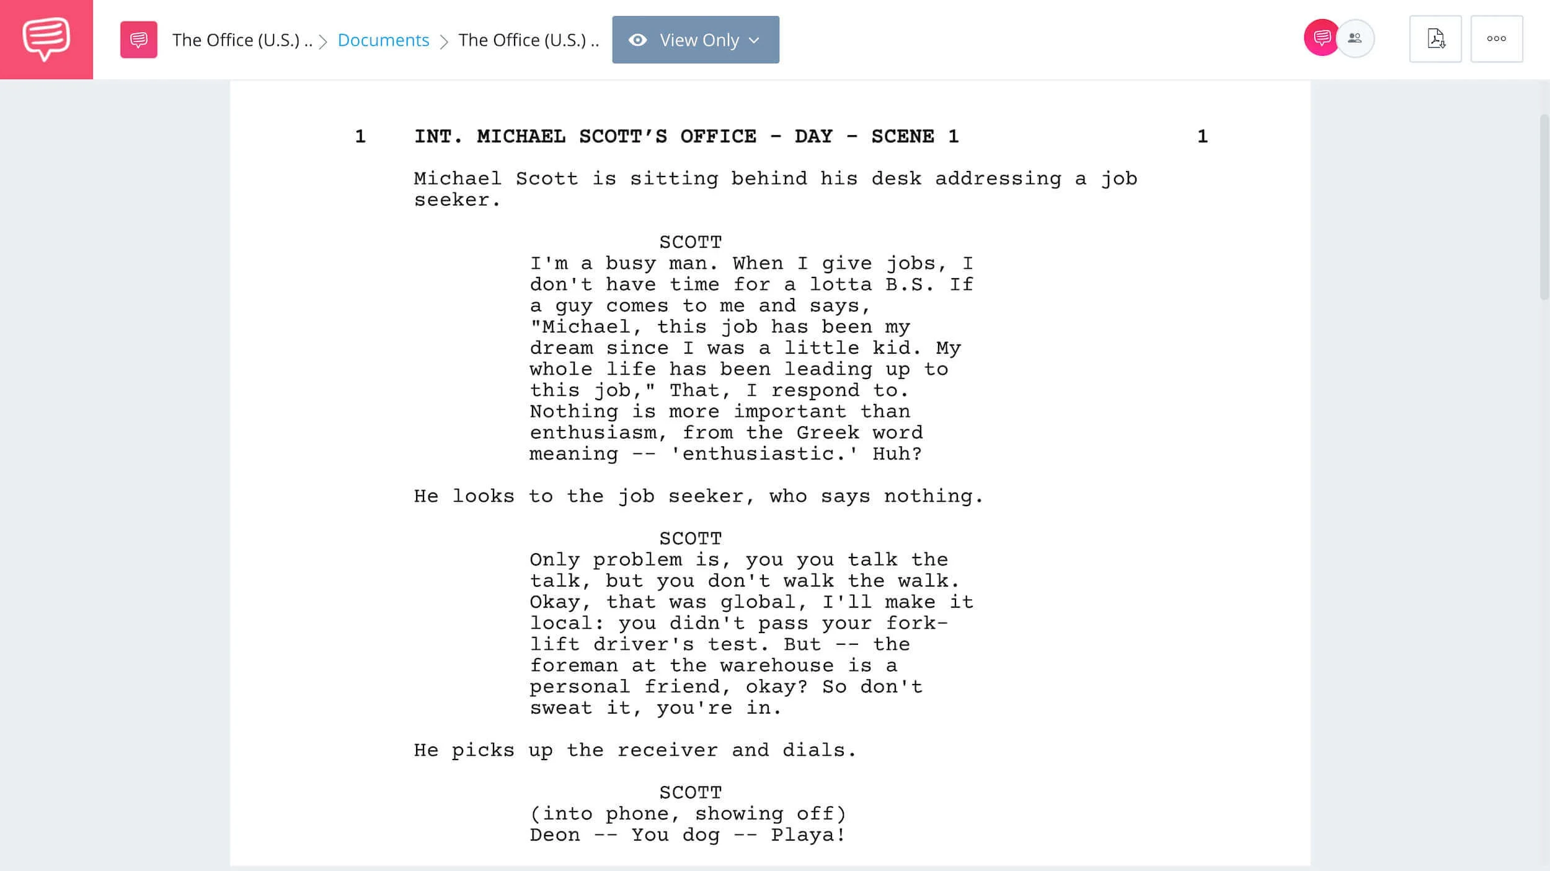Screen dimensions: 1550x871
Task: Click the pink document/script icon in breadcrumb
Action: pyautogui.click(x=138, y=38)
